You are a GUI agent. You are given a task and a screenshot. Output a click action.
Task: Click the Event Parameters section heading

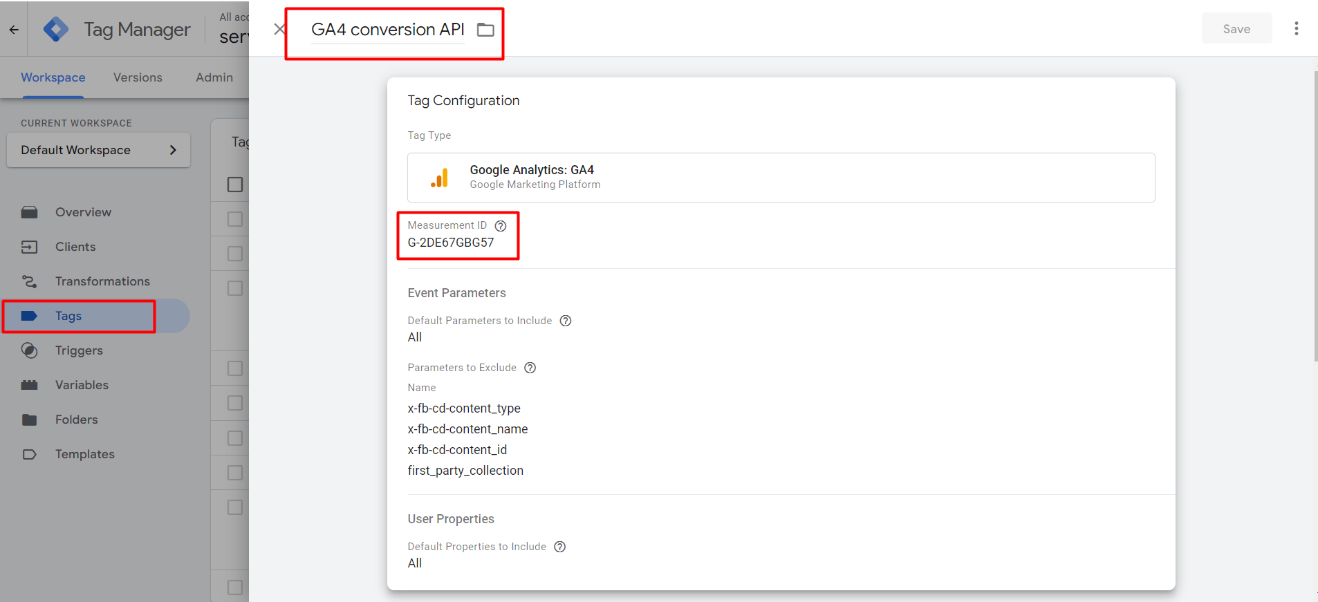pyautogui.click(x=456, y=293)
